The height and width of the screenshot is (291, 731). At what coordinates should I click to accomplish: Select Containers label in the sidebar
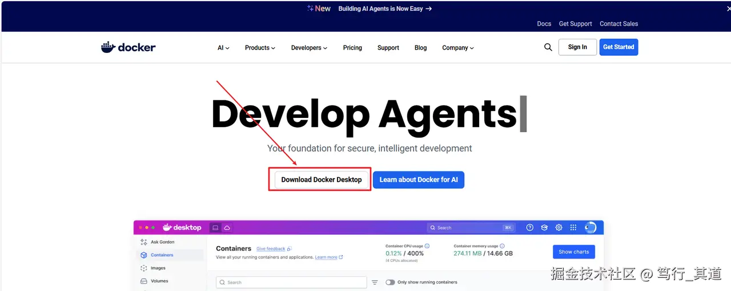[162, 255]
